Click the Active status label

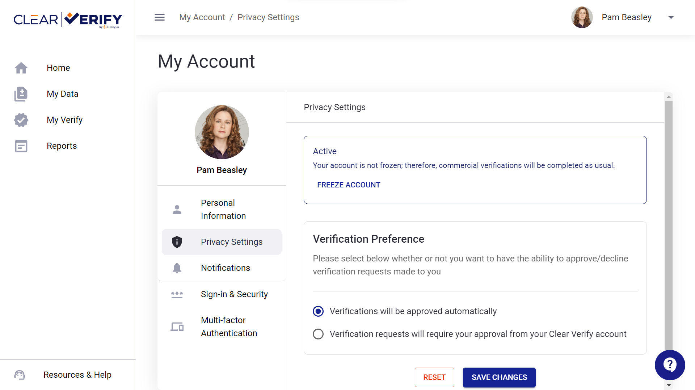pyautogui.click(x=325, y=151)
